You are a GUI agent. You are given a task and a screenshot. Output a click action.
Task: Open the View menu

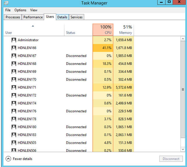click(34, 10)
